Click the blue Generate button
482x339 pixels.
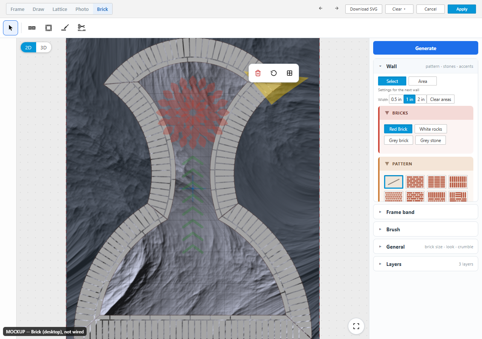coord(426,48)
